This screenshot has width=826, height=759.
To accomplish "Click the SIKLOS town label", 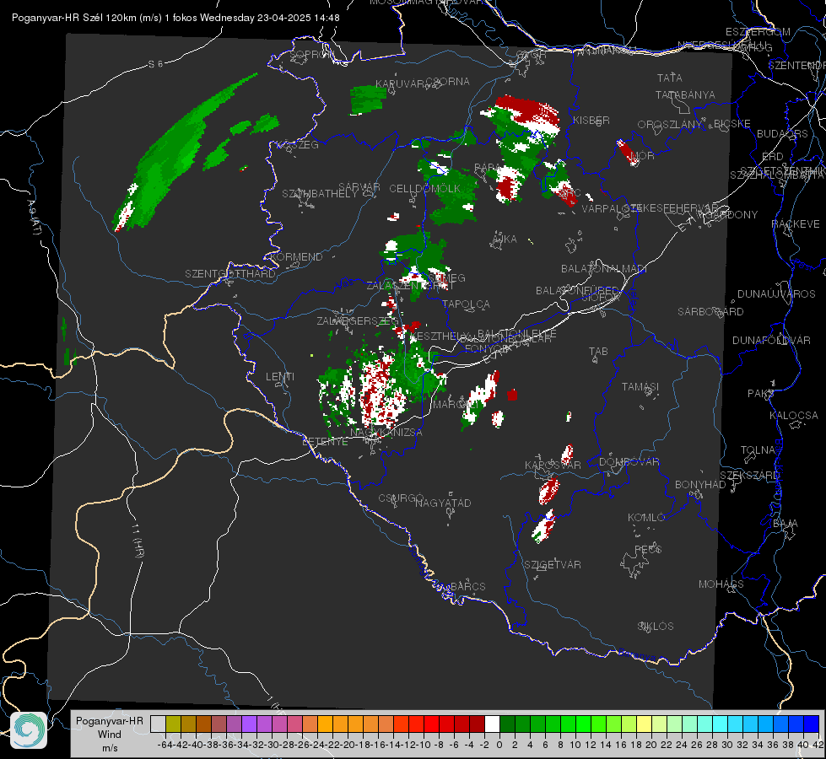I will point(656,627).
